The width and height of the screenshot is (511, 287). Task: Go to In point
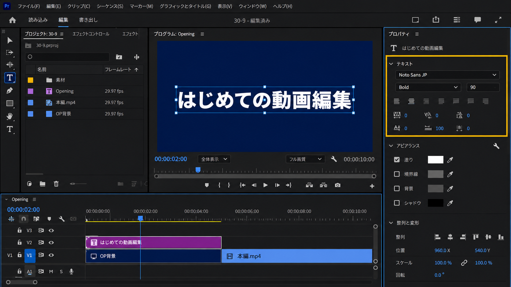coord(242,185)
